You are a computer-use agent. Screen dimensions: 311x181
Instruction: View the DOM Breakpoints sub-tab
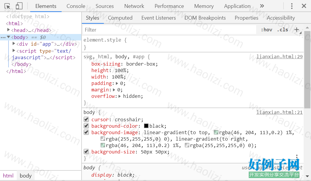205,18
